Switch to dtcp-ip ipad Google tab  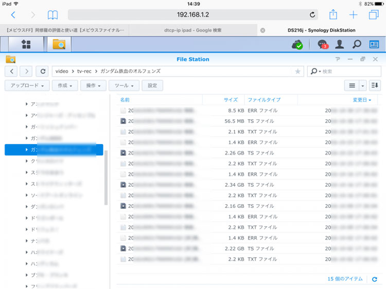pyautogui.click(x=193, y=30)
